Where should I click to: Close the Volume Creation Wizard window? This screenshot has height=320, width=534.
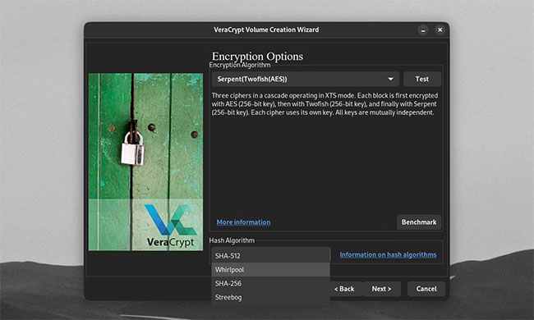point(440,30)
